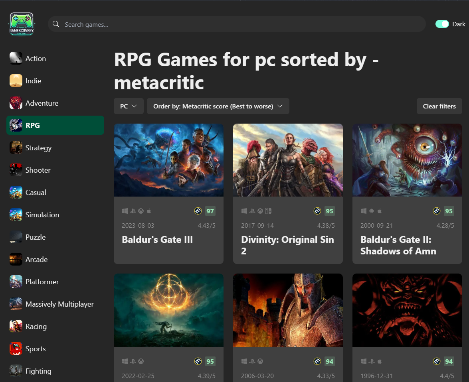Click the 1996-12-31 release date
Image resolution: width=469 pixels, height=382 pixels.
(376, 376)
